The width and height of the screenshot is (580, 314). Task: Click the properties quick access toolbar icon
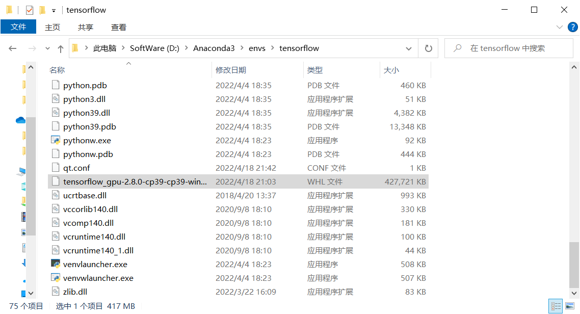click(30, 10)
